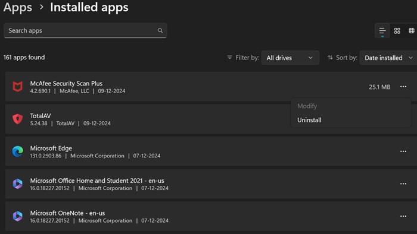Open more options for Microsoft Office Home and Student
This screenshot has width=417, height=234.
click(x=403, y=184)
